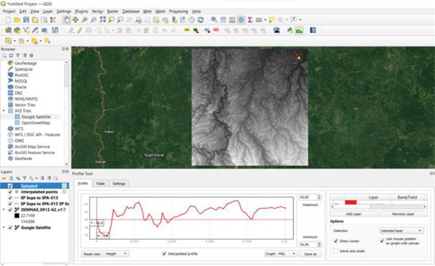Open the Graph - PNG format dropdown
Image resolution: width=435 pixels, height=266 pixels.
point(279,253)
